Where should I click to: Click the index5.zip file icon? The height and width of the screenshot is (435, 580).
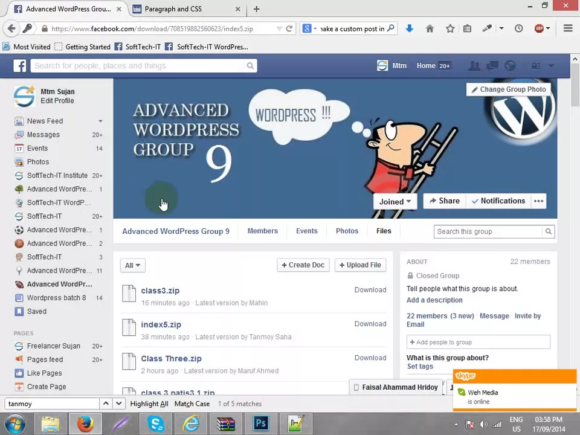[129, 327]
